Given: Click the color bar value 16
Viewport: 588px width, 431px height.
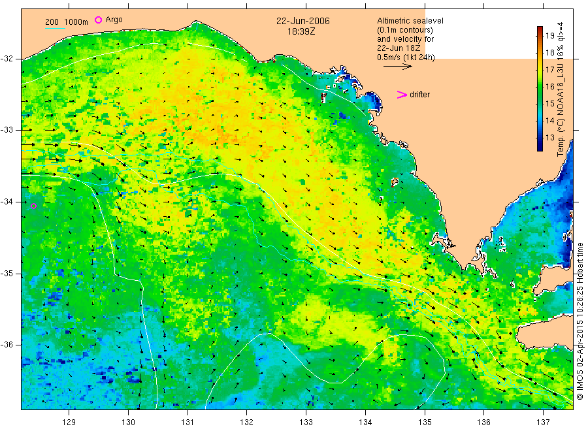Looking at the screenshot, I should (x=550, y=87).
